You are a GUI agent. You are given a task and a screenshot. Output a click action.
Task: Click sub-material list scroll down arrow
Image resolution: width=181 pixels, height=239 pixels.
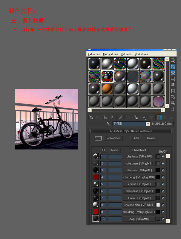click(x=168, y=221)
